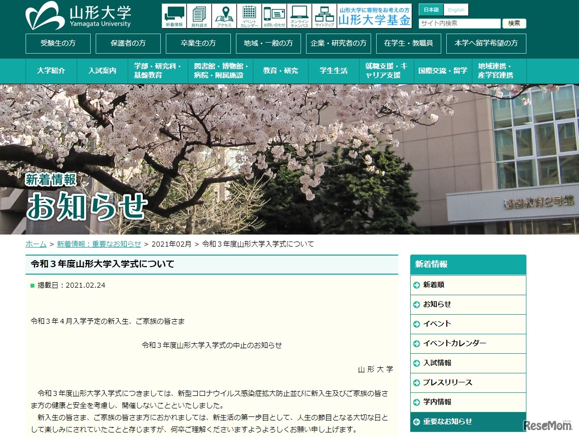The width and height of the screenshot is (579, 437).
Task: Toggle the 日本語 language option
Action: 431,9
